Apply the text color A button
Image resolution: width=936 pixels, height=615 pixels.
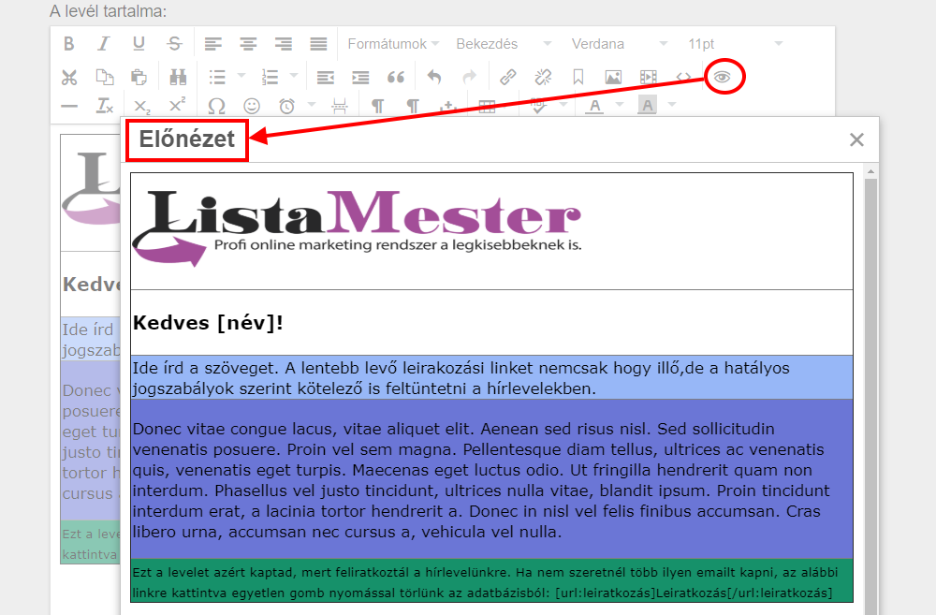(x=594, y=107)
